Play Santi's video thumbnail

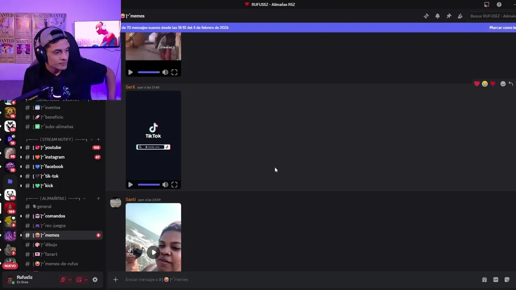click(x=153, y=253)
